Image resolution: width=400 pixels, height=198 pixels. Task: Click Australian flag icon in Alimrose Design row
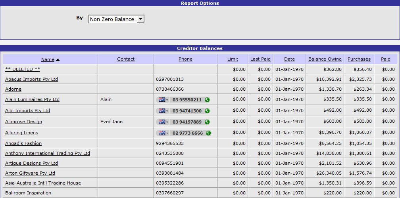point(162,122)
